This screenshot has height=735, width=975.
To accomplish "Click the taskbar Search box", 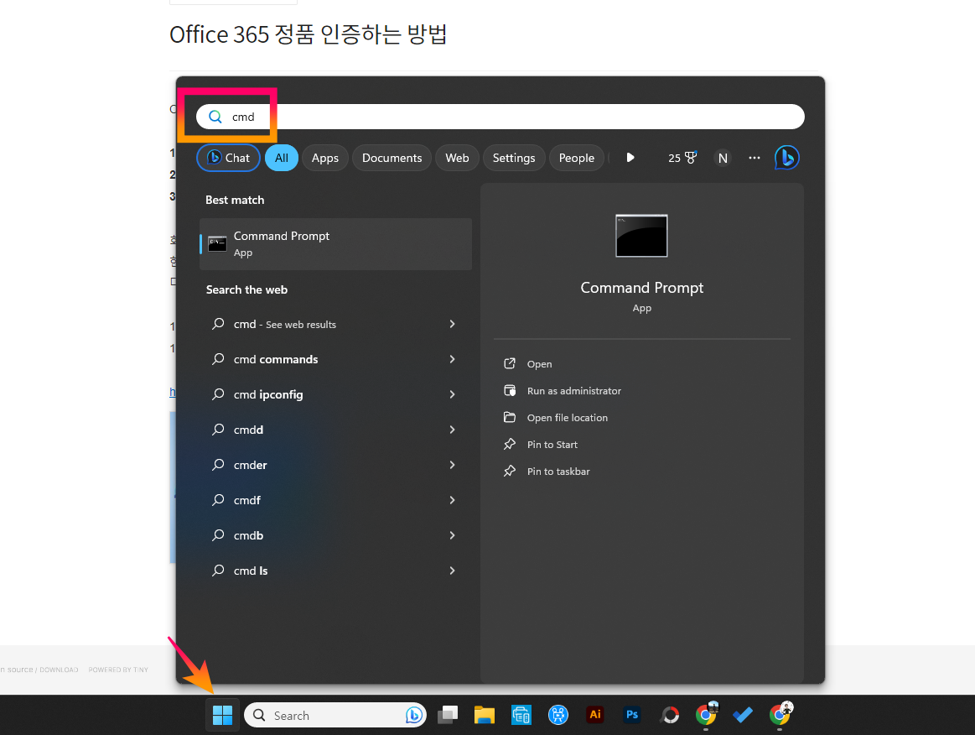I will (335, 715).
